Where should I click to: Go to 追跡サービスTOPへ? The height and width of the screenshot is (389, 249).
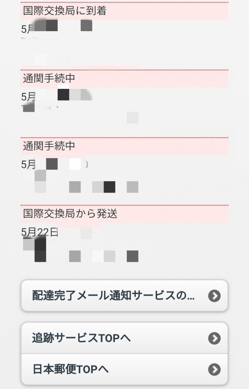[82, 338]
